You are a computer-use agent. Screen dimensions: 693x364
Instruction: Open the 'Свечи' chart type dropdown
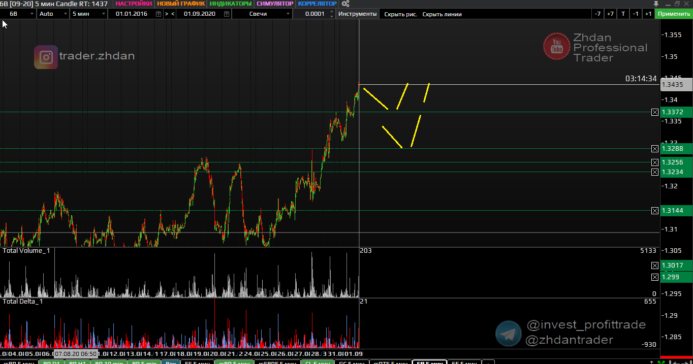[288, 14]
